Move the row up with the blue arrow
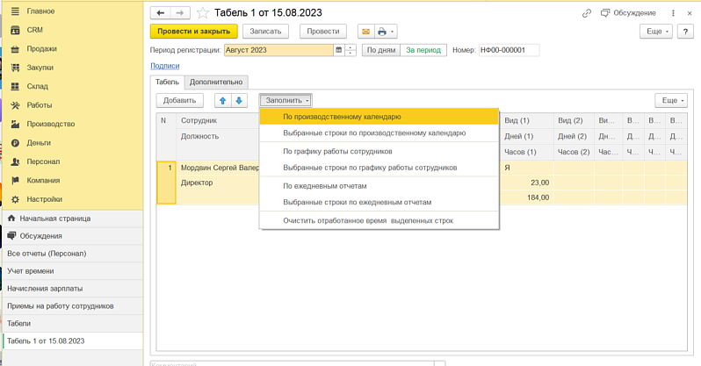Screen dimensions: 701x366 [x=222, y=101]
